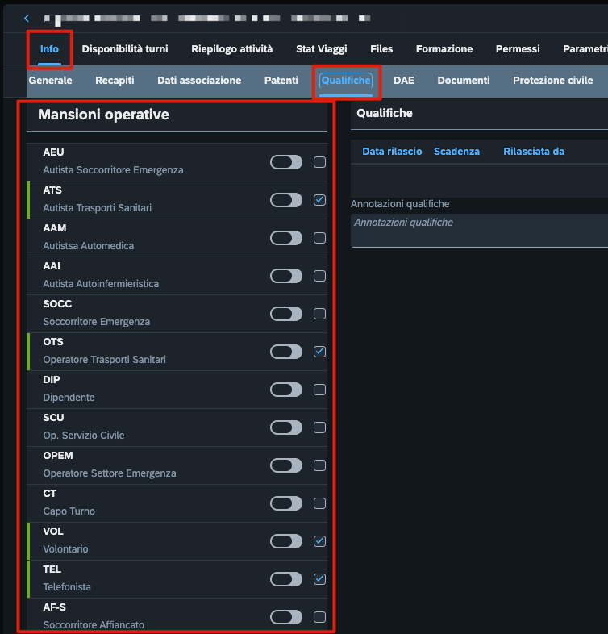Image resolution: width=608 pixels, height=634 pixels.
Task: Go to the Formazione tab
Action: tap(444, 49)
